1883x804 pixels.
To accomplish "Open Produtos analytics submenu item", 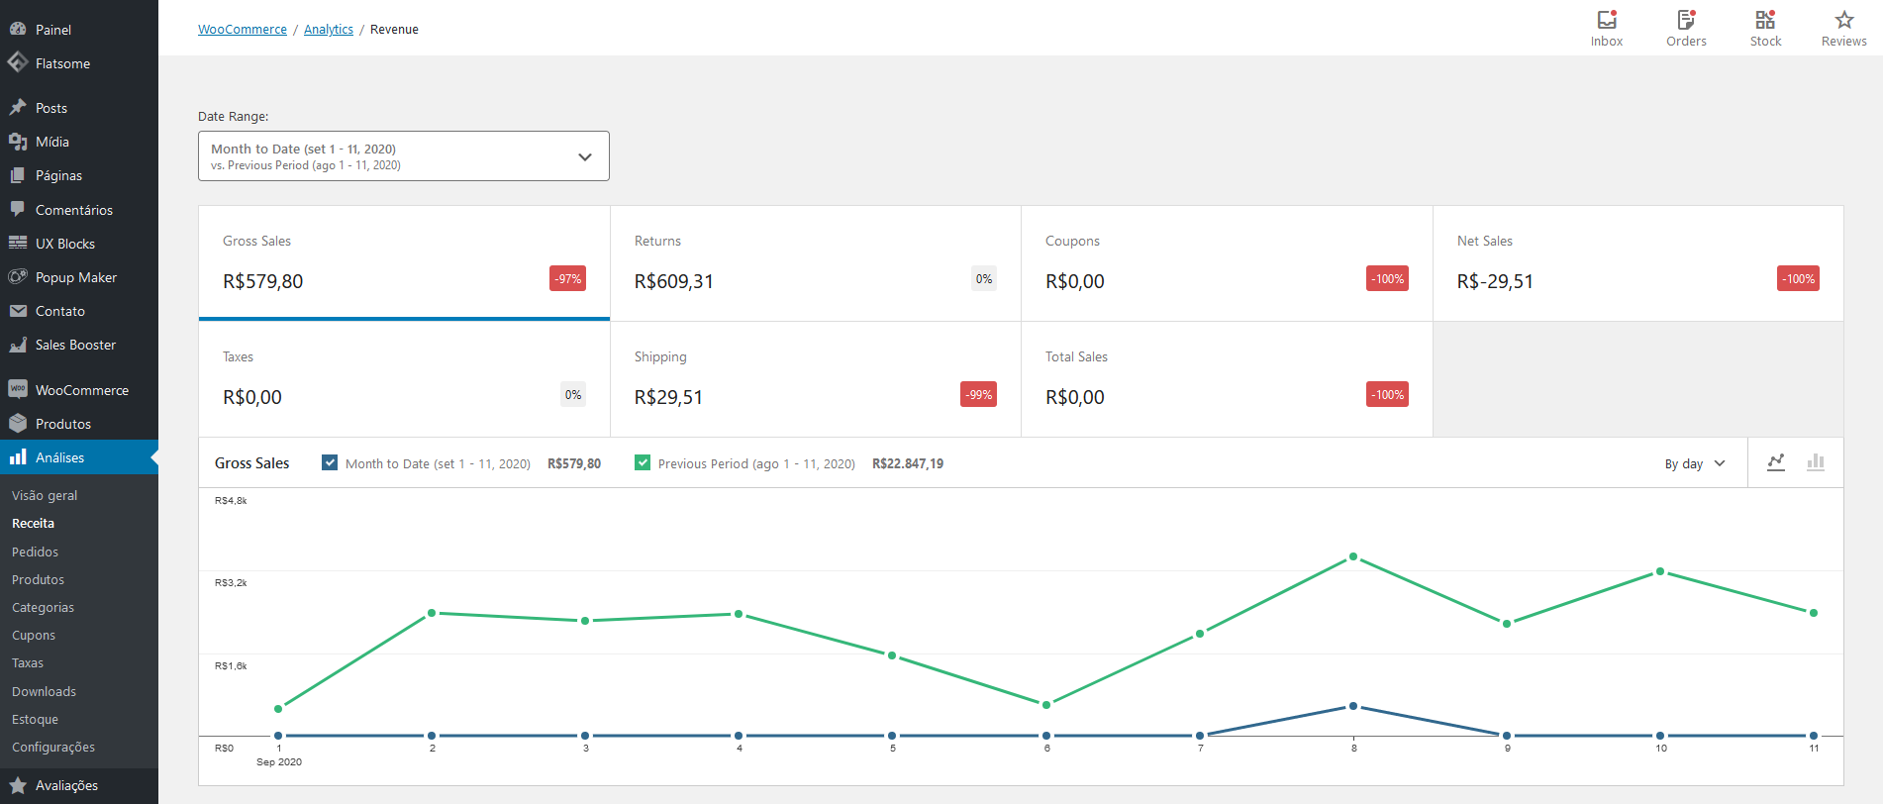I will [39, 579].
